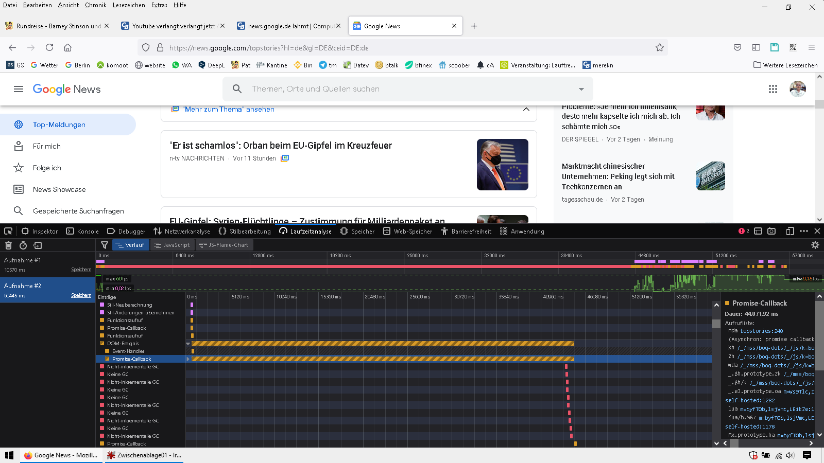Screen dimensions: 824x463
Task: Open the Lesezeichen menu
Action: coord(129,5)
